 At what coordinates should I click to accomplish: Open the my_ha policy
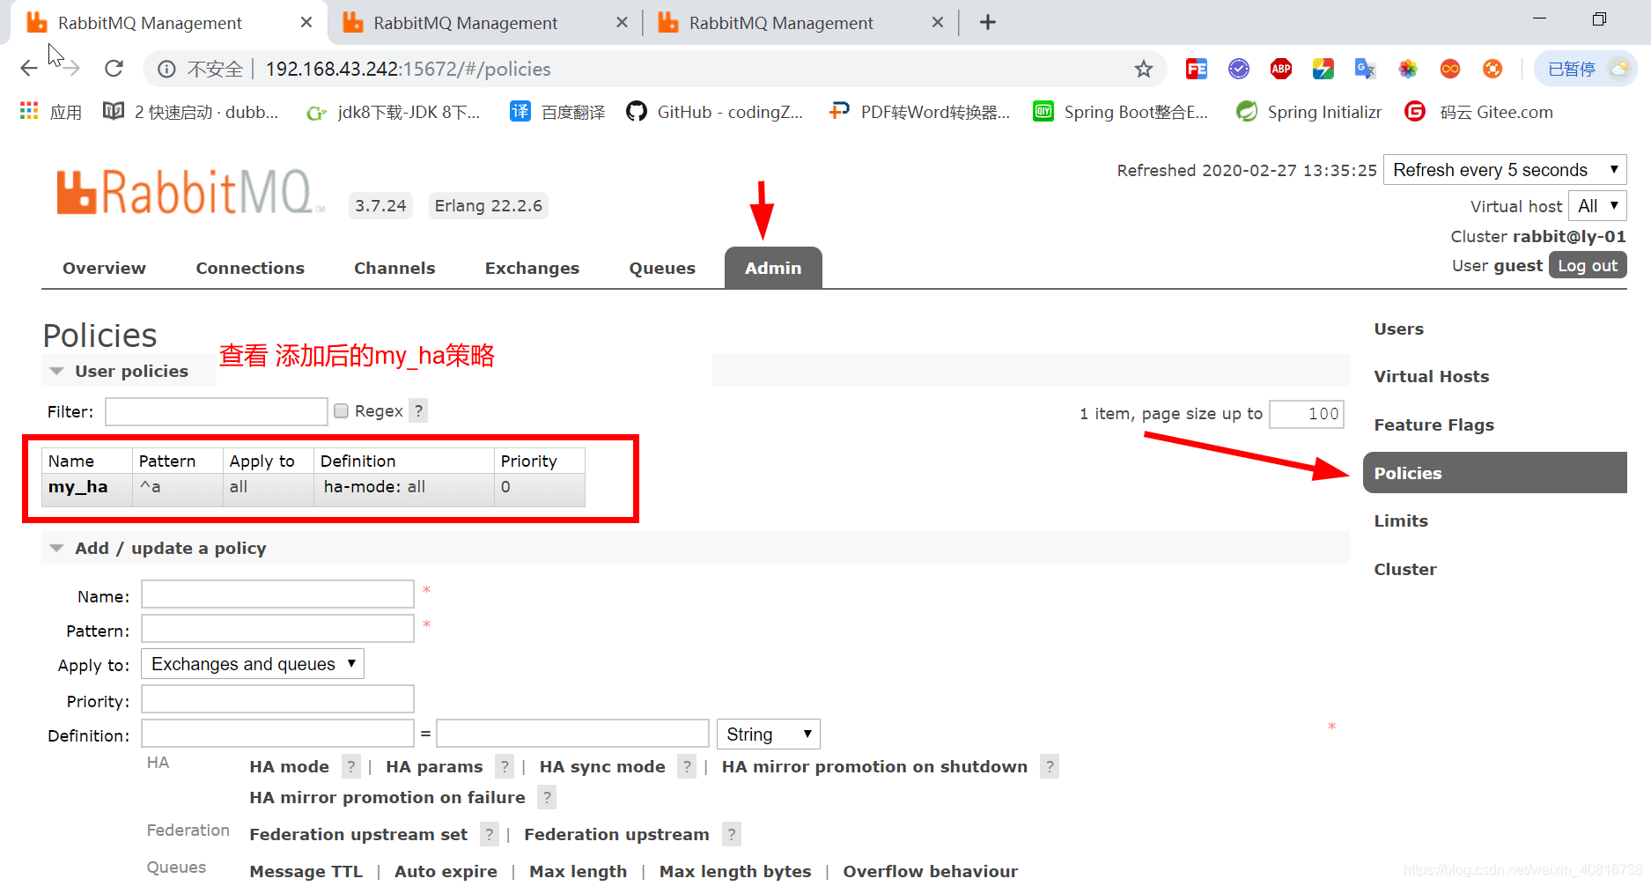point(78,487)
